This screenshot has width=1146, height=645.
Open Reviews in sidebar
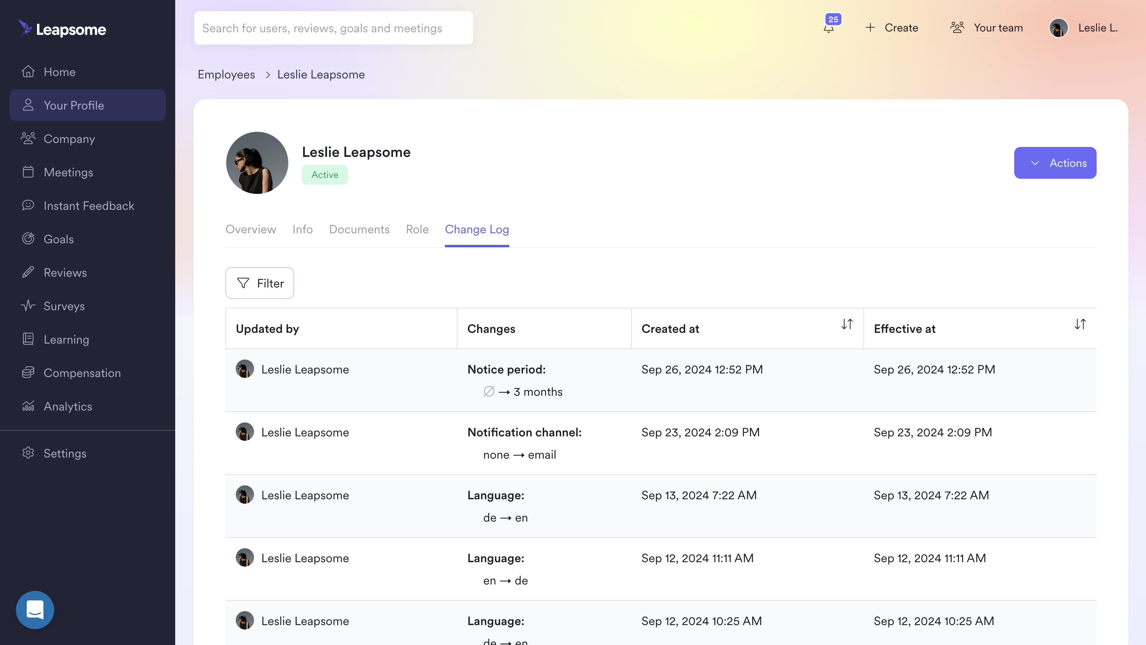point(88,272)
